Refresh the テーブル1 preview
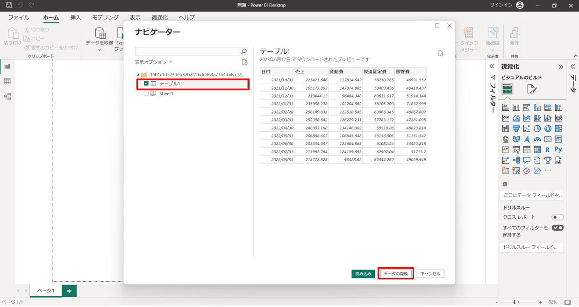 (x=440, y=53)
